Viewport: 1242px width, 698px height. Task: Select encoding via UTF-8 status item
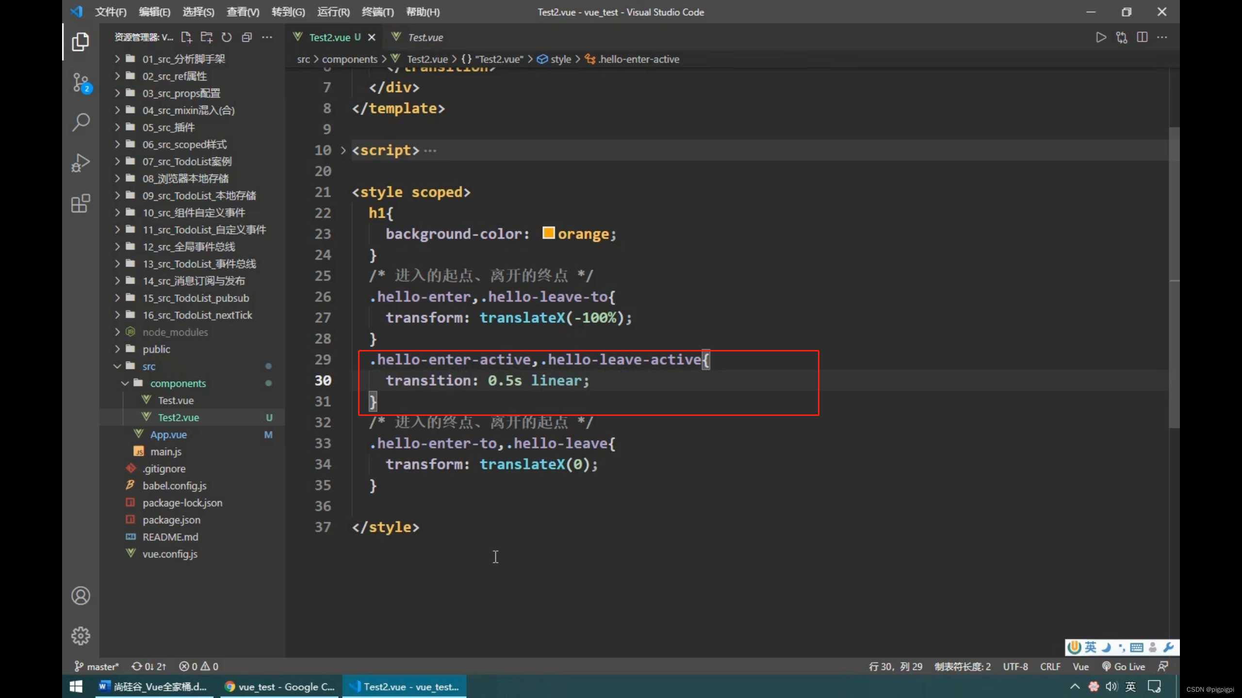coord(1015,666)
